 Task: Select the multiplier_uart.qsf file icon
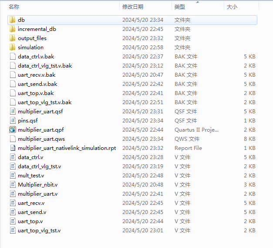pyautogui.click(x=13, y=112)
